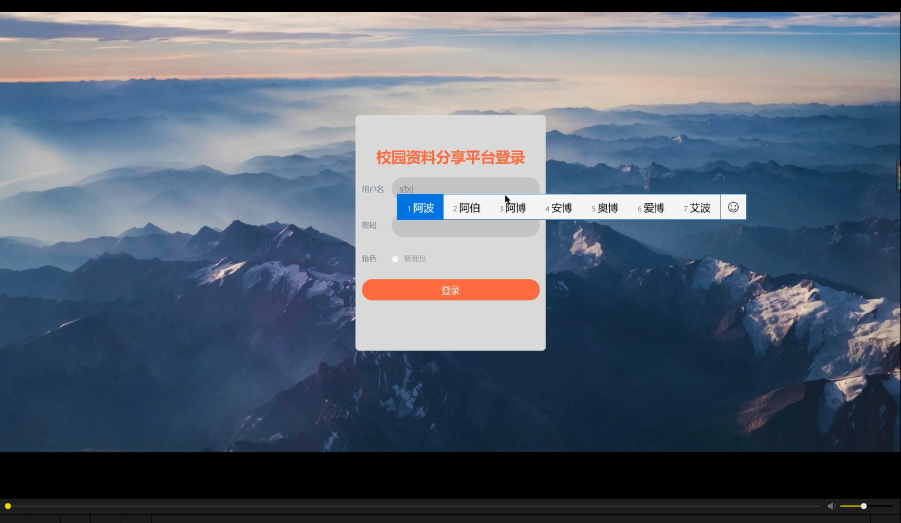The height and width of the screenshot is (523, 901).
Task: Click the video progress bar
Action: pyautogui.click(x=412, y=506)
